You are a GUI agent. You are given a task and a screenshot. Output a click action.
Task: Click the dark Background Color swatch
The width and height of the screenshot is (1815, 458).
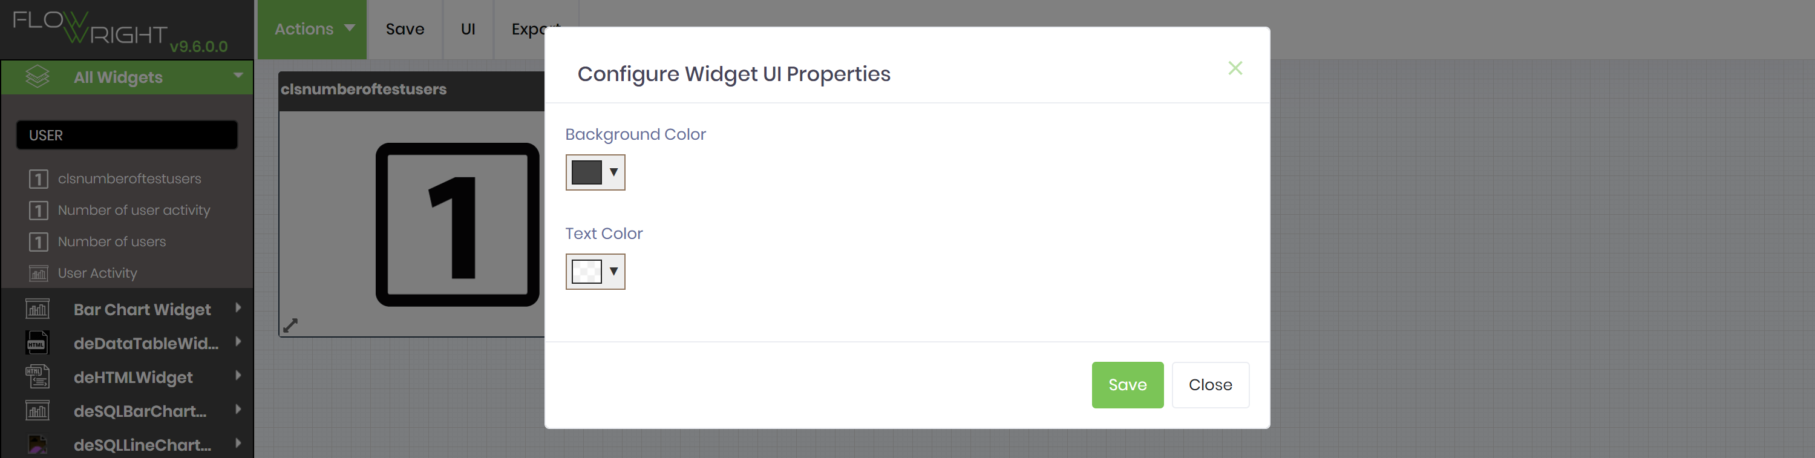click(586, 171)
